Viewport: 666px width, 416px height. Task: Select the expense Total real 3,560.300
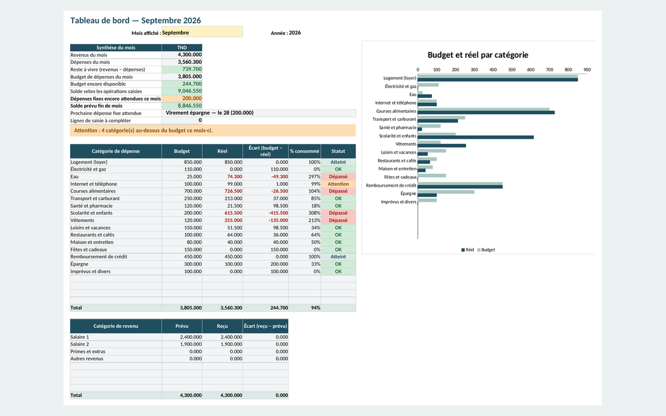(223, 307)
